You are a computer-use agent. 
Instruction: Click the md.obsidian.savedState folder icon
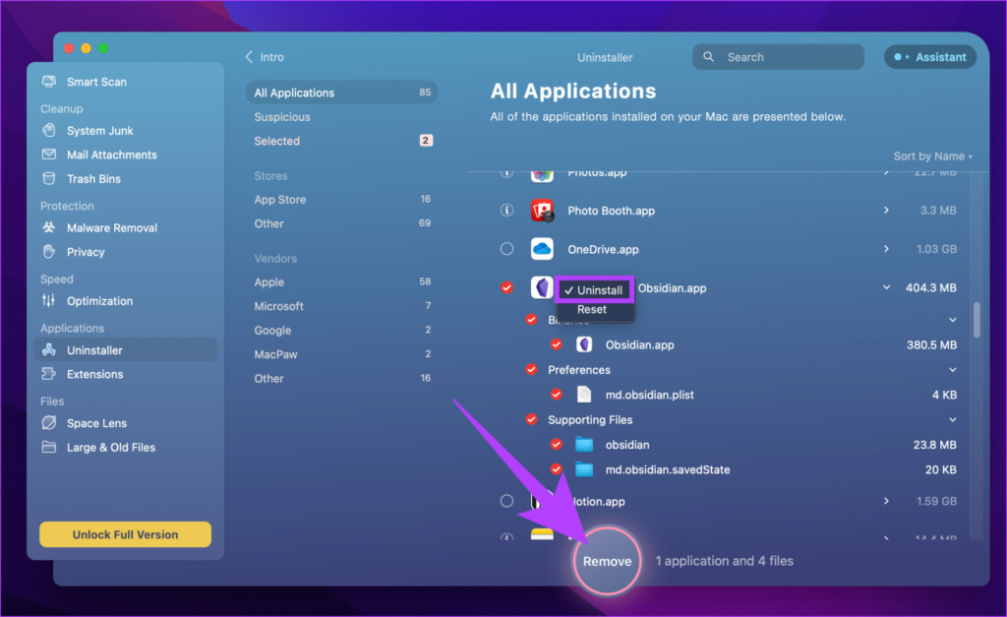[x=584, y=469]
